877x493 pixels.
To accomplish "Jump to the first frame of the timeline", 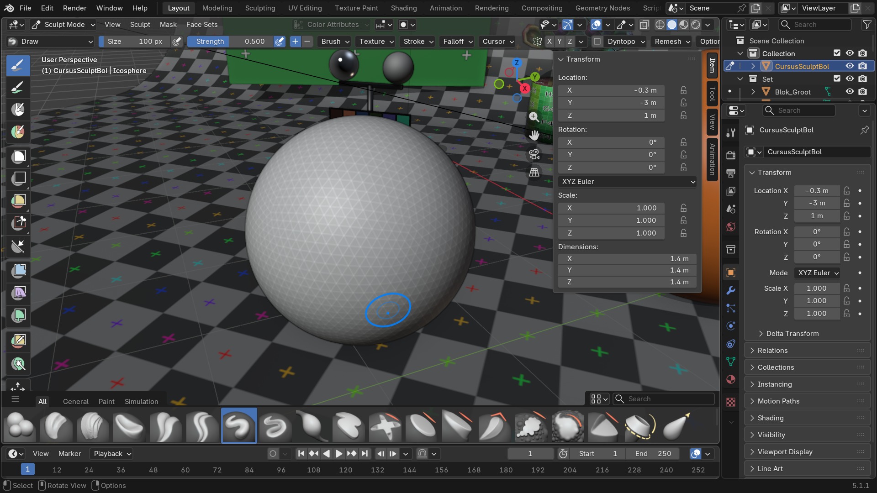I will pyautogui.click(x=301, y=454).
